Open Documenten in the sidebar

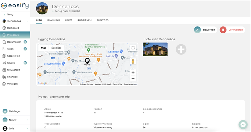point(14,42)
